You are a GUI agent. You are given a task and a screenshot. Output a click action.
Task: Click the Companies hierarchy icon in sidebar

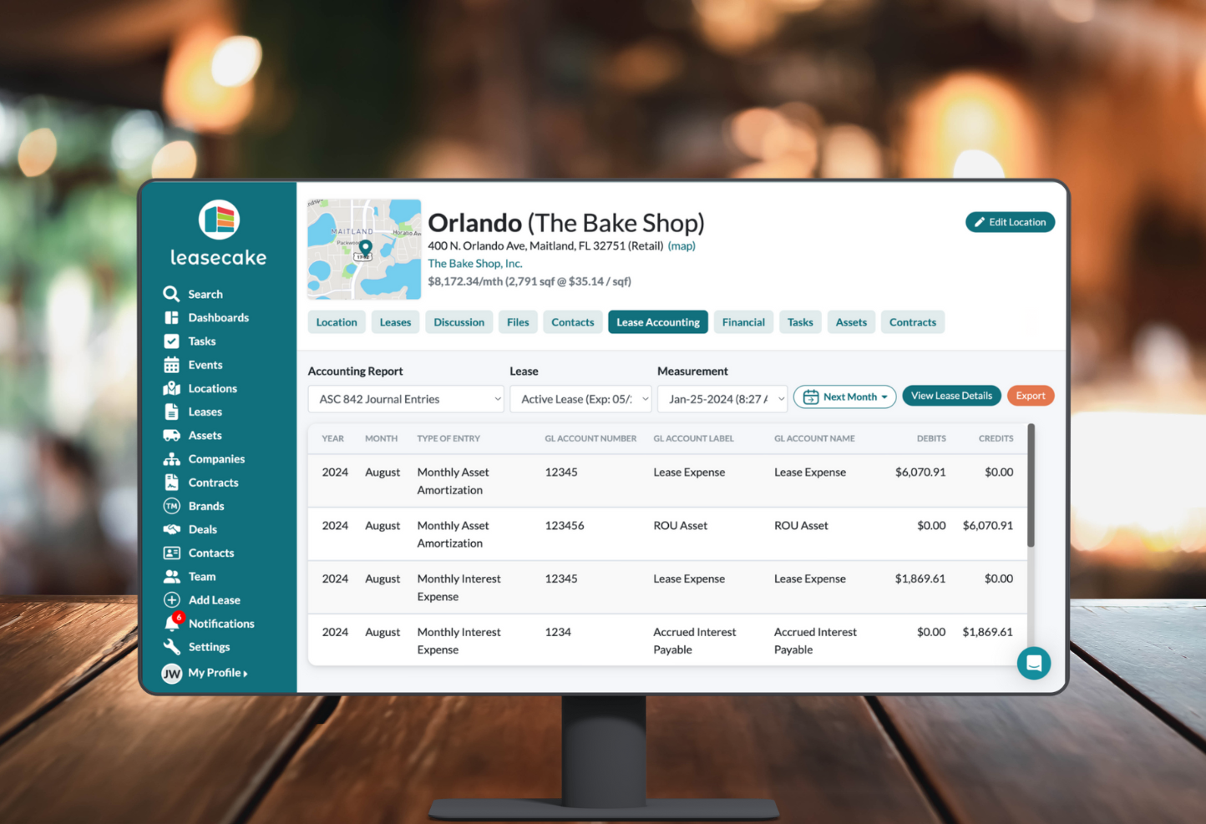pos(171,458)
